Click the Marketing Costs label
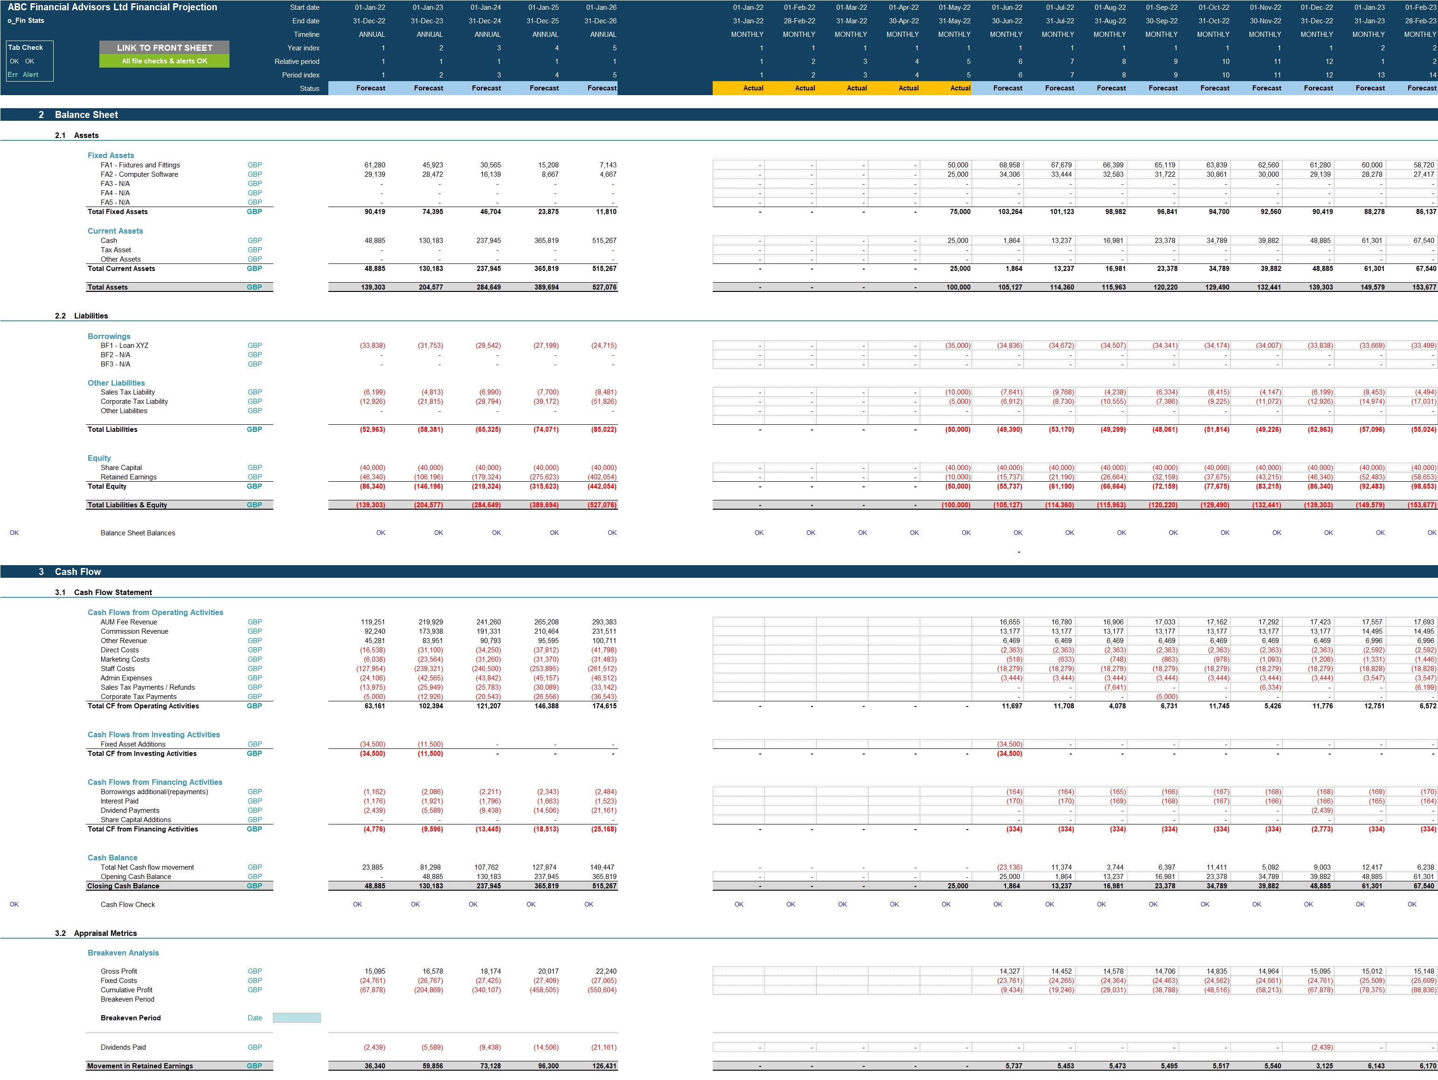The image size is (1438, 1080). point(125,659)
